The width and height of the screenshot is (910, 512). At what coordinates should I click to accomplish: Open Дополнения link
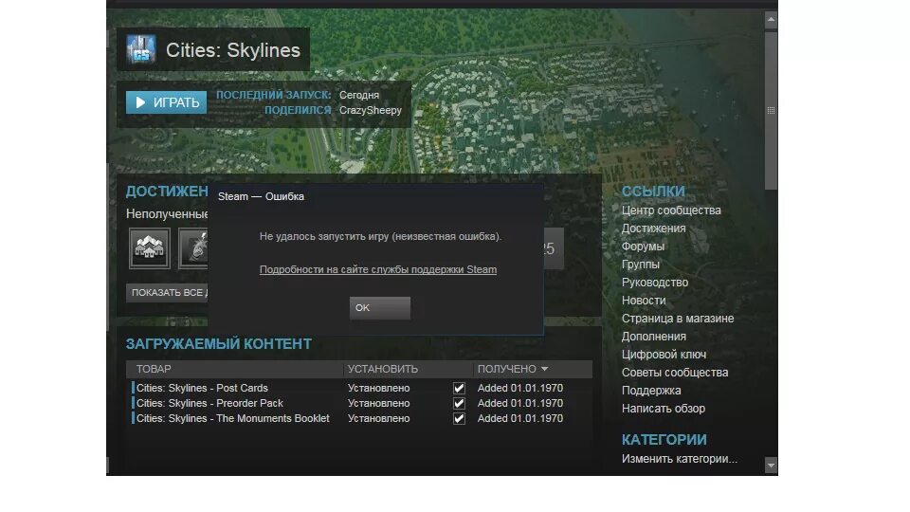click(x=653, y=336)
